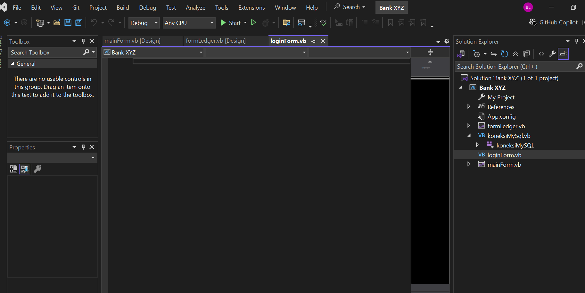Click the Redo arrow icon
The width and height of the screenshot is (585, 293).
111,22
